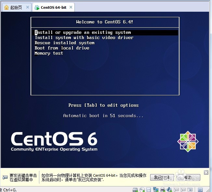This screenshot has width=212, height=192.
Task: Click the printer status icon
Action: coord(163,190)
